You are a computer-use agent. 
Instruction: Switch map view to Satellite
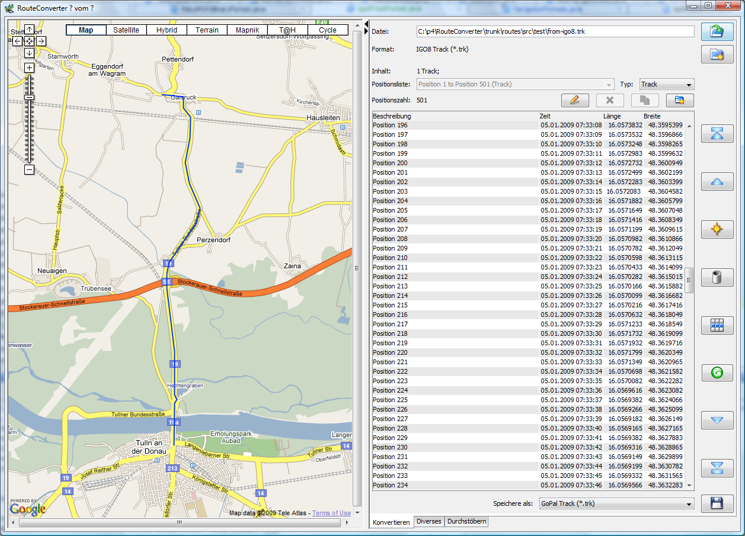click(x=126, y=30)
